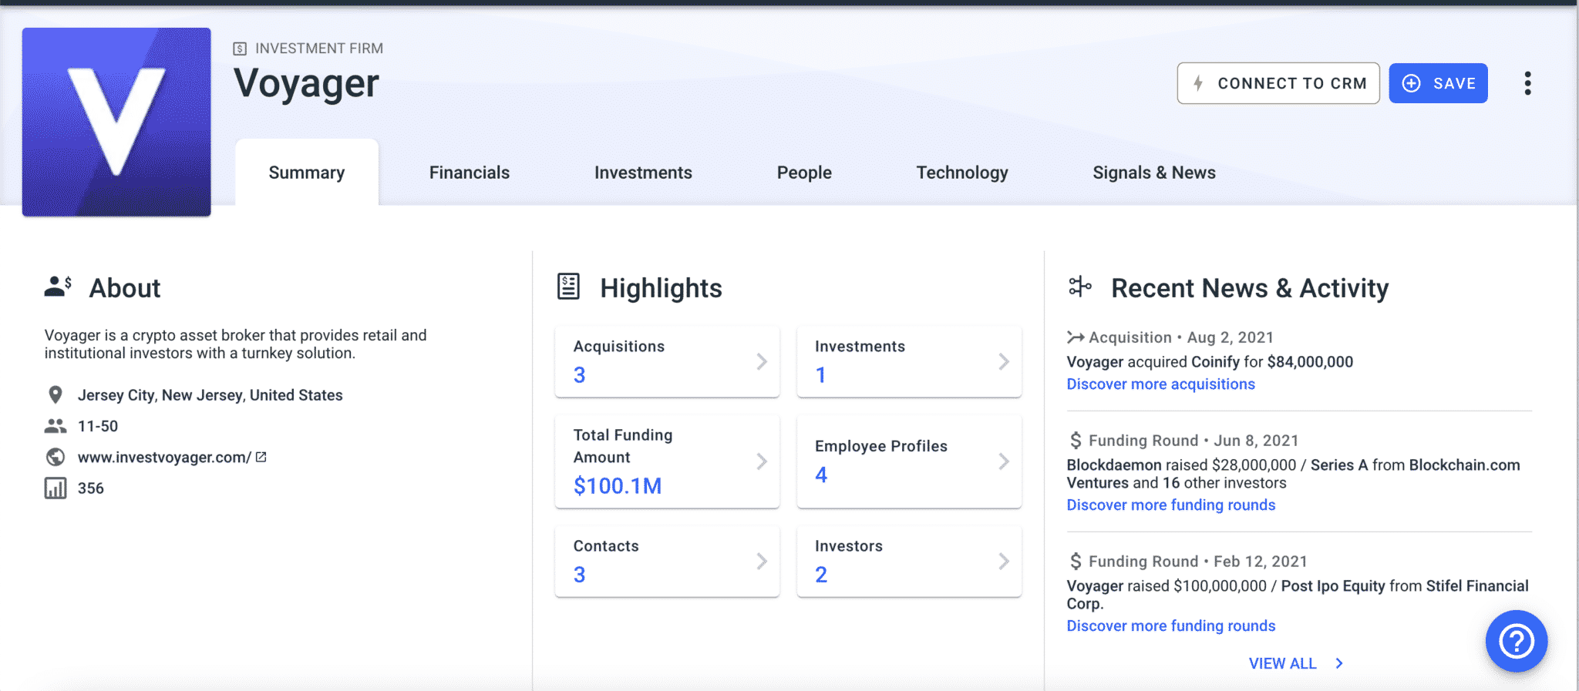
Task: Open the three-dot more options menu
Action: tap(1527, 83)
